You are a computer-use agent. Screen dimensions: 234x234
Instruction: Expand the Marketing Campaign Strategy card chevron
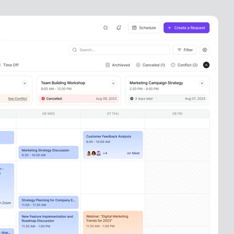coord(202,83)
